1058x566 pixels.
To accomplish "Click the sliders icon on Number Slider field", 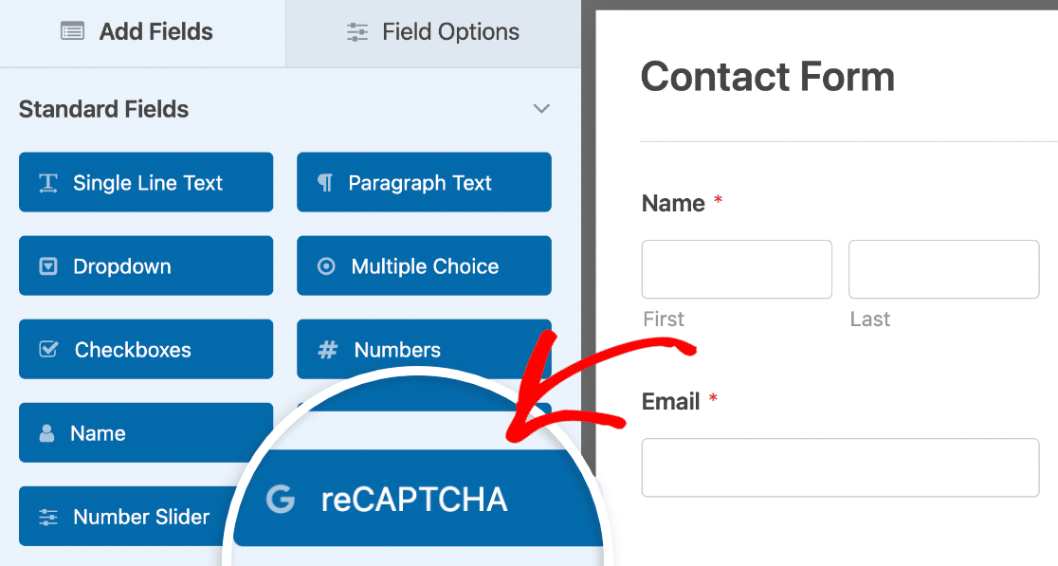I will click(x=48, y=516).
